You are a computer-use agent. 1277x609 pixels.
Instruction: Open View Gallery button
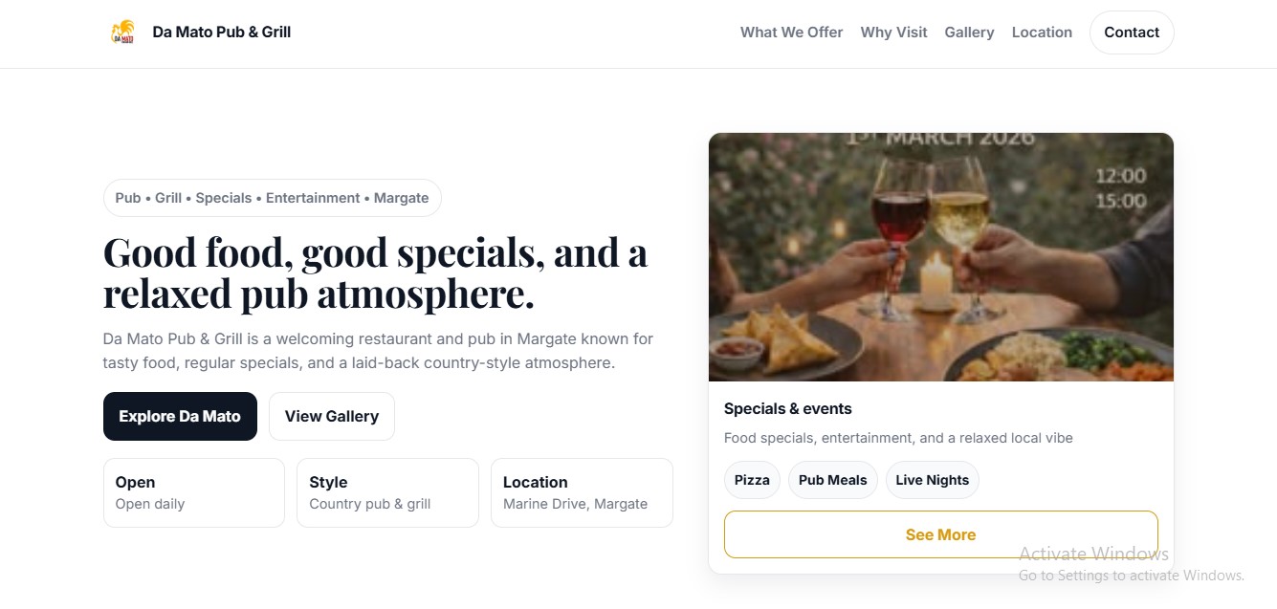click(331, 416)
